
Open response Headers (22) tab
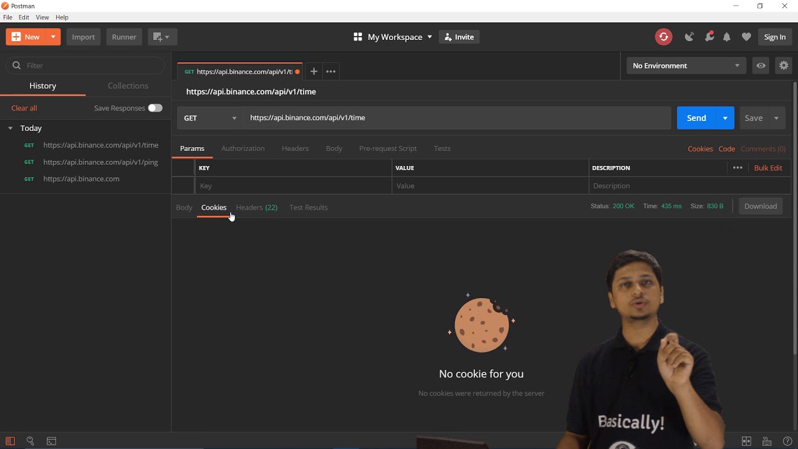(x=256, y=207)
